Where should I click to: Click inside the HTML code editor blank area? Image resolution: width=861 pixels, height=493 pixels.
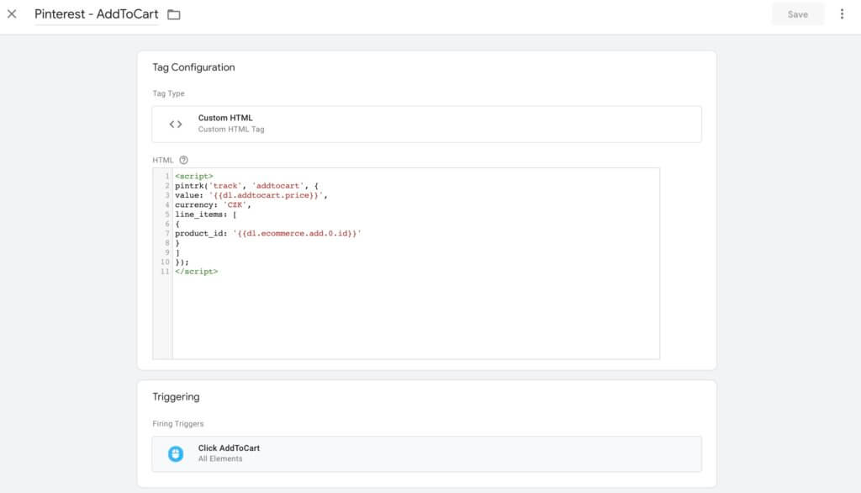tap(415, 316)
